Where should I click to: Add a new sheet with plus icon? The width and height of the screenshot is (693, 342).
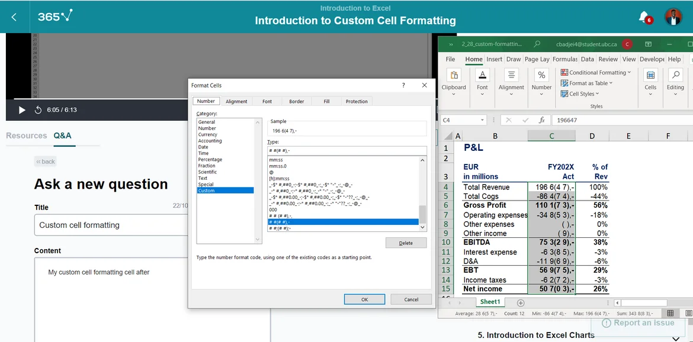coord(521,302)
